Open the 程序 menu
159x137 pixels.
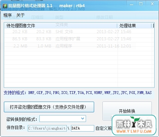8,15
